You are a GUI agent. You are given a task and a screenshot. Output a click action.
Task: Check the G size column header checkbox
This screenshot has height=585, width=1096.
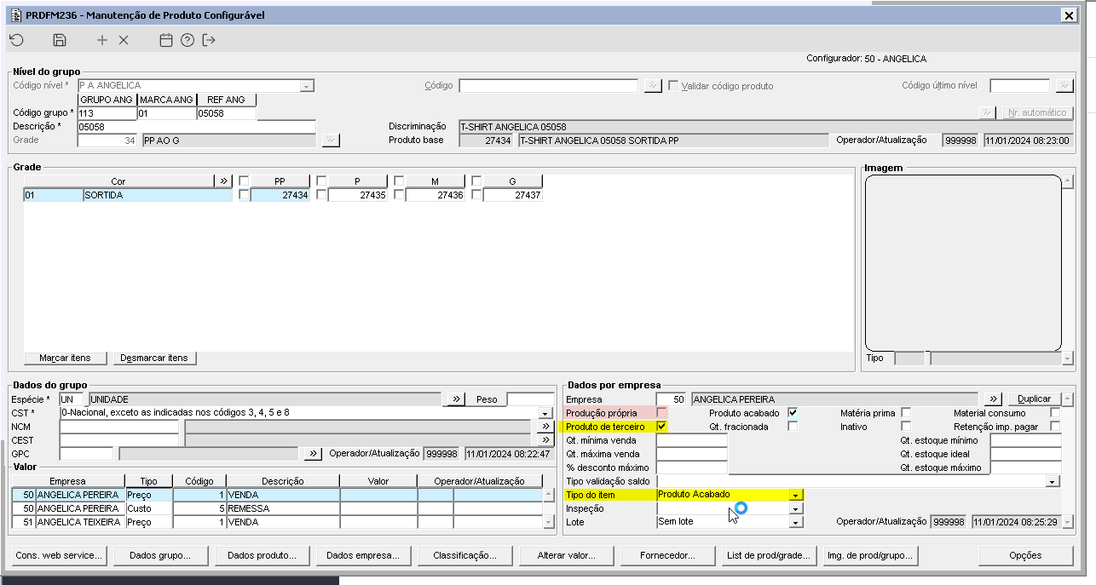coord(477,181)
